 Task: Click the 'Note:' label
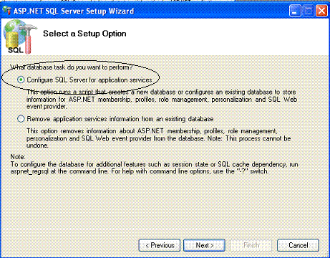click(18, 157)
